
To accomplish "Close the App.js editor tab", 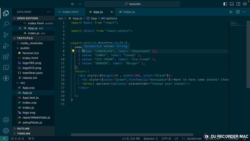I will point(112,12).
